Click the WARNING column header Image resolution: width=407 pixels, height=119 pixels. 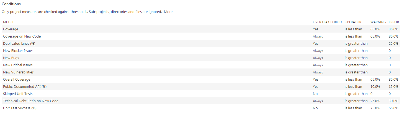pos(378,22)
